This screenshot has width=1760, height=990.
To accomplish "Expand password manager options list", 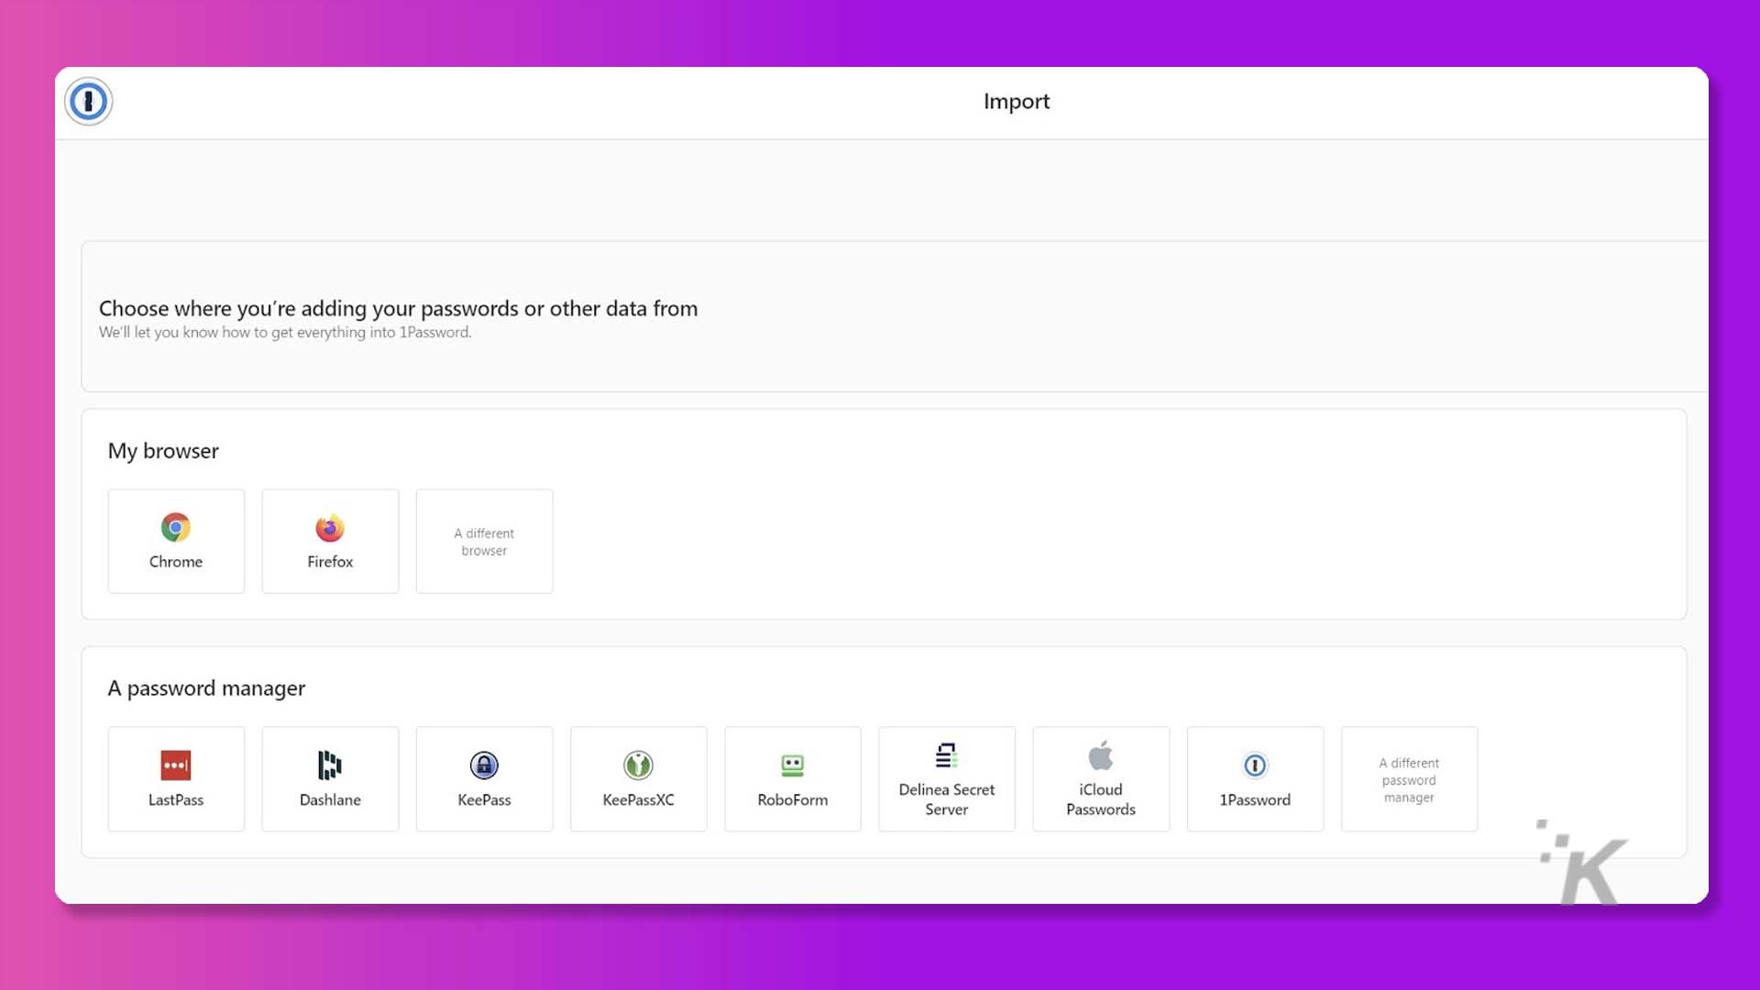I will [1410, 780].
